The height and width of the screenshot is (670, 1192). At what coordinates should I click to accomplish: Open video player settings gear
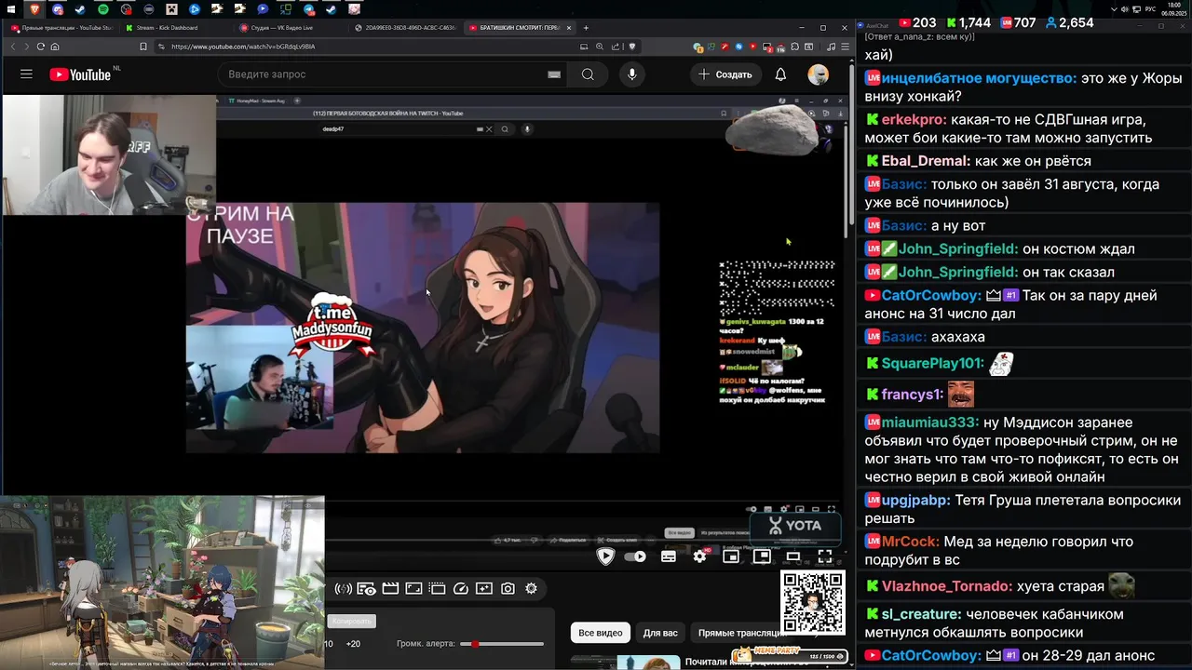pyautogui.click(x=700, y=556)
